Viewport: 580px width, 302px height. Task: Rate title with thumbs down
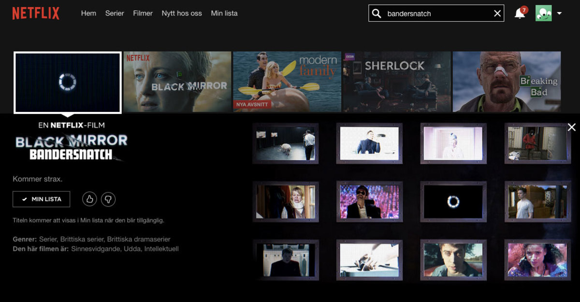(x=108, y=199)
